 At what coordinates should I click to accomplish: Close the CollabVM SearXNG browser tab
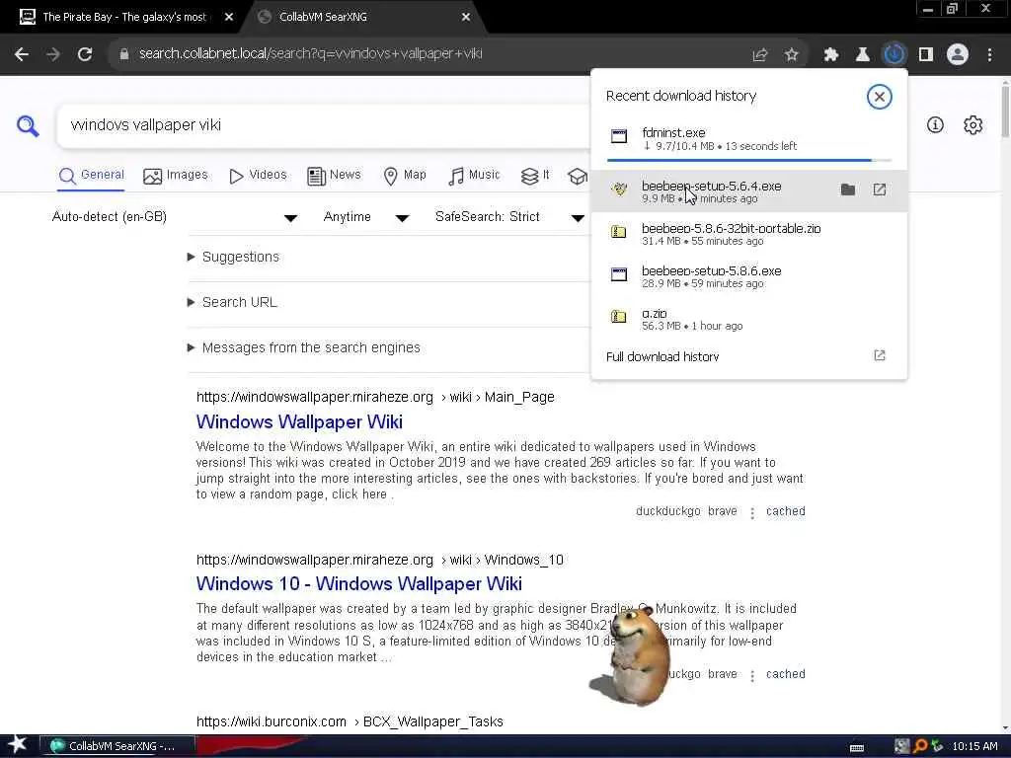(x=466, y=18)
